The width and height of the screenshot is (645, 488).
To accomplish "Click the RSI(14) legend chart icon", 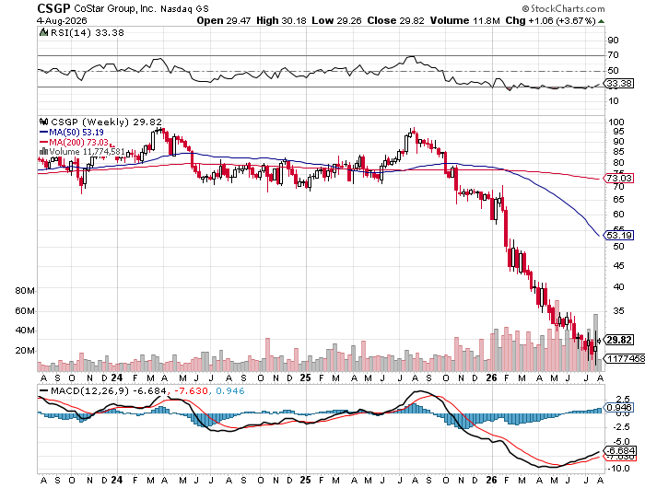I will click(43, 32).
